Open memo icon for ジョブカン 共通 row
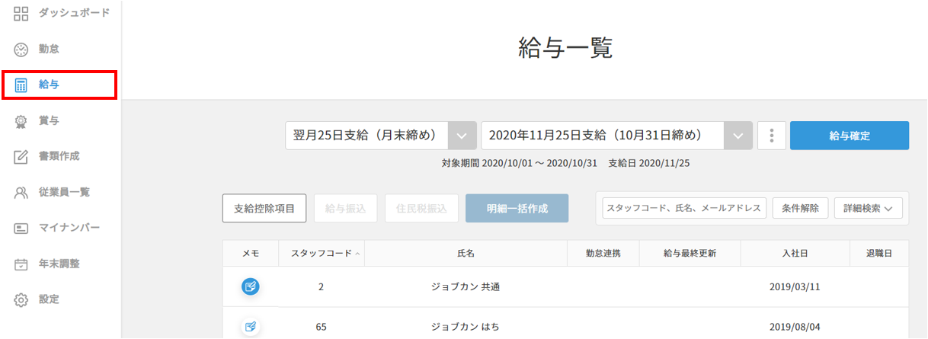The height and width of the screenshot is (339, 928). (250, 287)
